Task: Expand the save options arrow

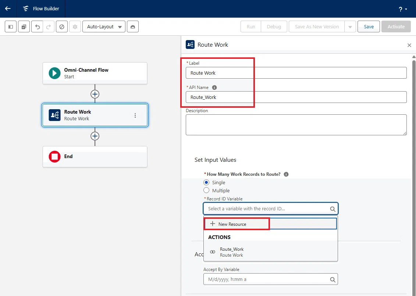Action: 350,26
